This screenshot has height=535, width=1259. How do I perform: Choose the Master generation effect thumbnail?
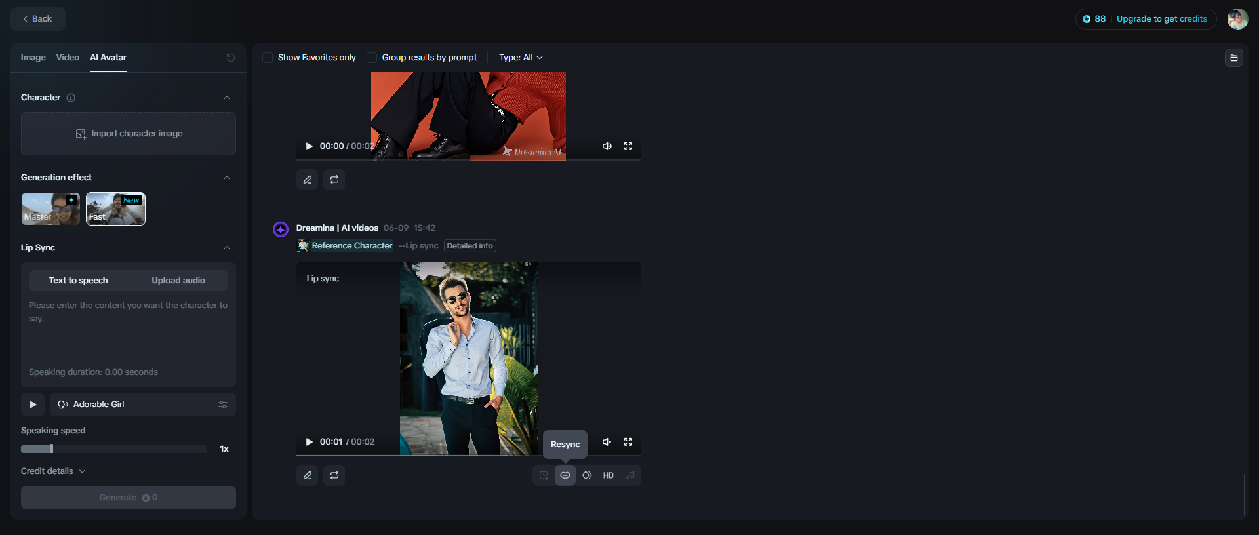click(50, 209)
